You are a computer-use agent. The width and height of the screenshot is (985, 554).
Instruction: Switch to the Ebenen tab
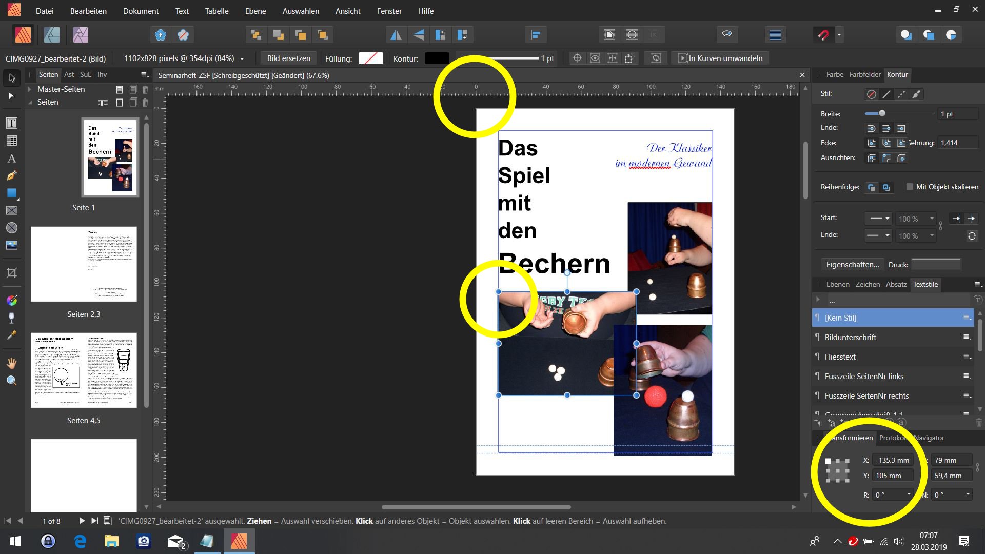(838, 284)
